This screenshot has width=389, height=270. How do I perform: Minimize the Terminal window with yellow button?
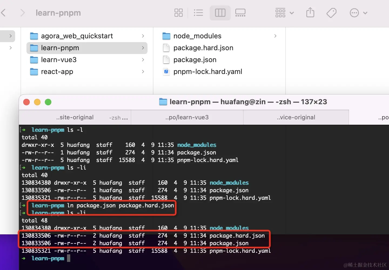tap(37, 102)
